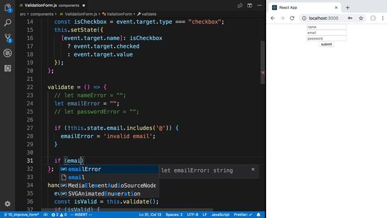The height and width of the screenshot is (218, 387).
Task: Open the browser profile avatar
Action: (x=373, y=18)
